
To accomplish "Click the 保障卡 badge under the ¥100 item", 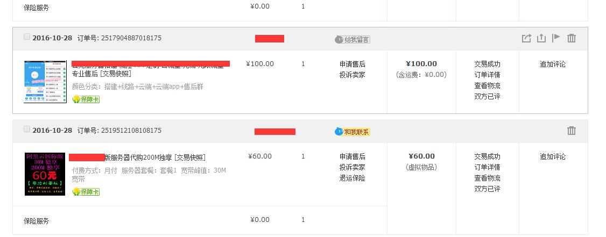I will coord(86,99).
